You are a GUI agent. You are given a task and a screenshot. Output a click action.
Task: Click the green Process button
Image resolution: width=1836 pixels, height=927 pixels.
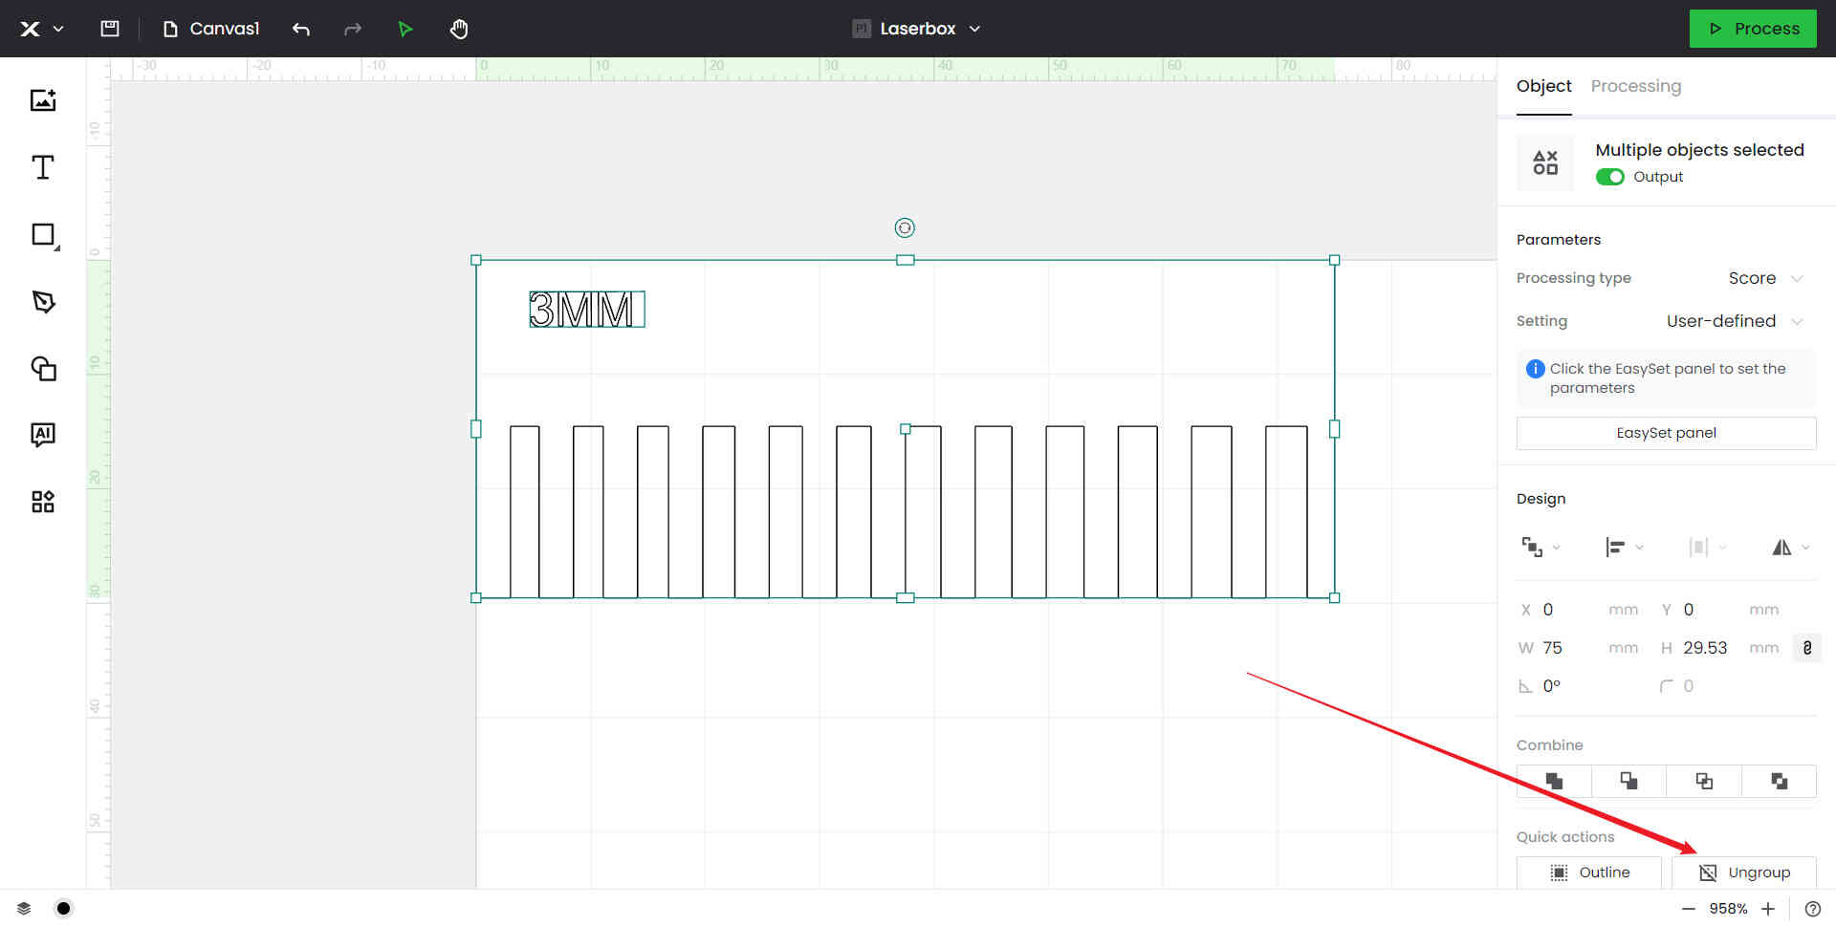(x=1753, y=29)
